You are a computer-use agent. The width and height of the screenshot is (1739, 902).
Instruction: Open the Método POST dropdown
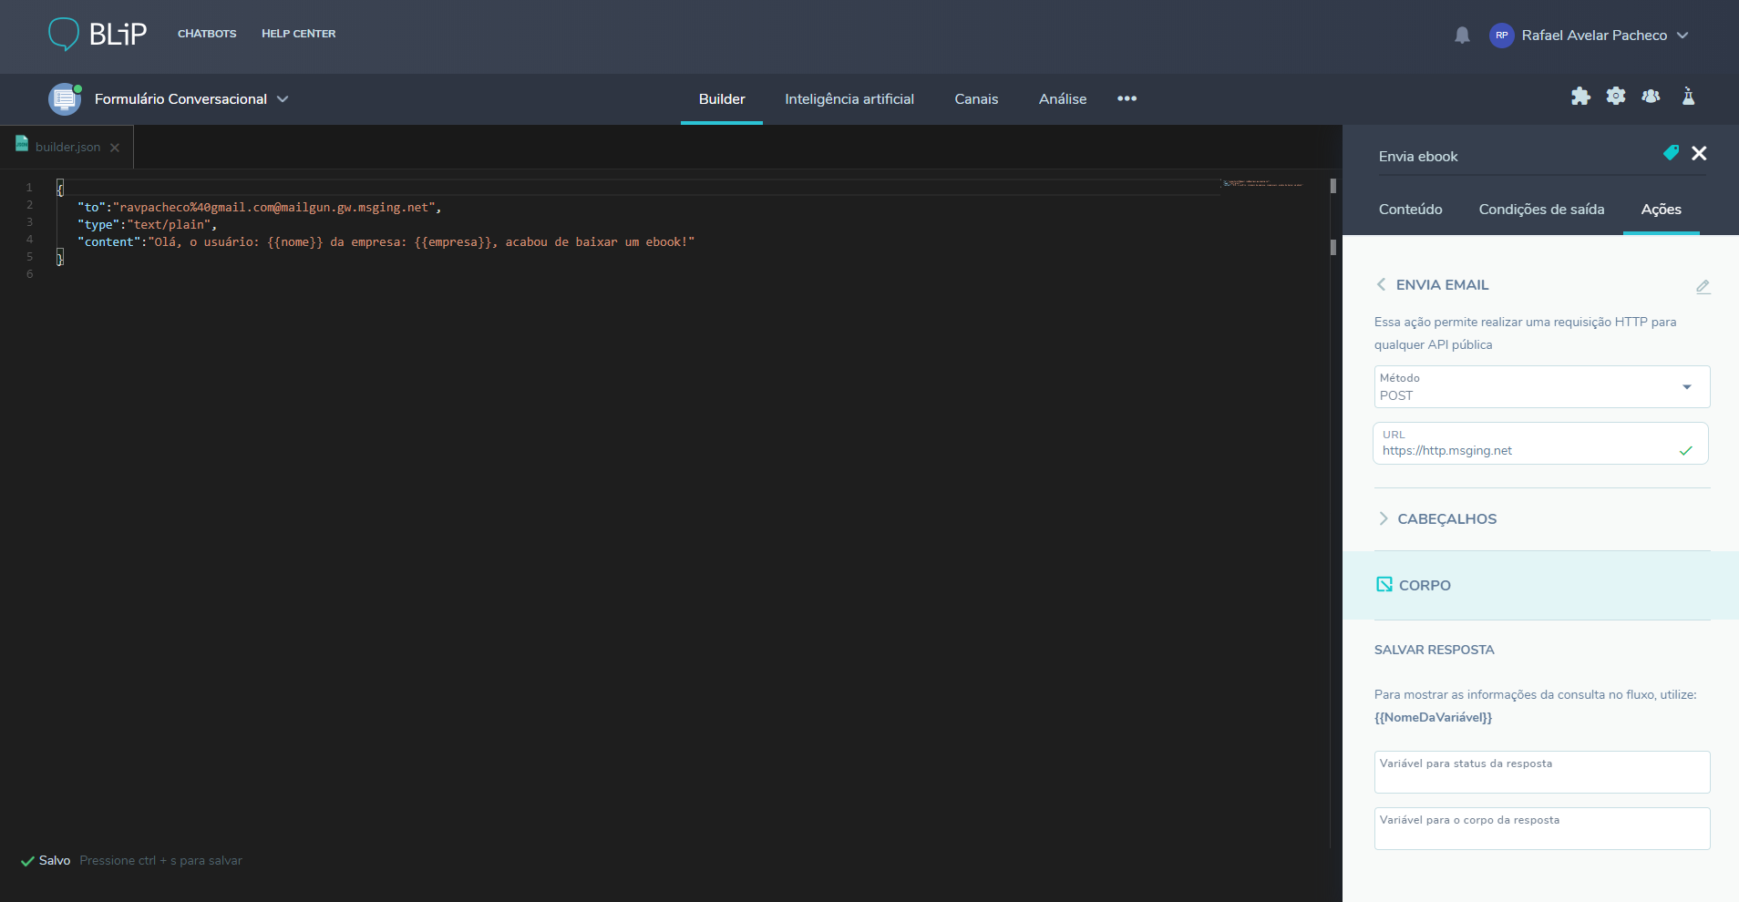[x=1541, y=386]
